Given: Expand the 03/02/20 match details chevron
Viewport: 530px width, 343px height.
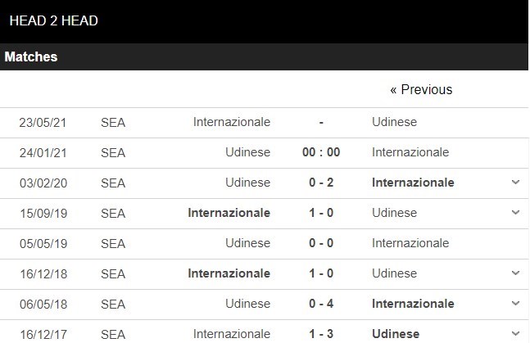Looking at the screenshot, I should click(x=515, y=183).
